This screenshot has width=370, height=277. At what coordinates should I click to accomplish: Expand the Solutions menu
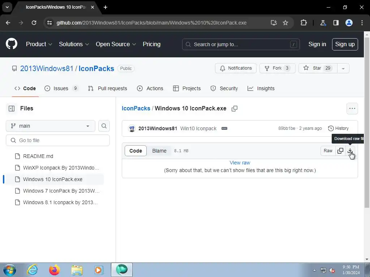[74, 44]
